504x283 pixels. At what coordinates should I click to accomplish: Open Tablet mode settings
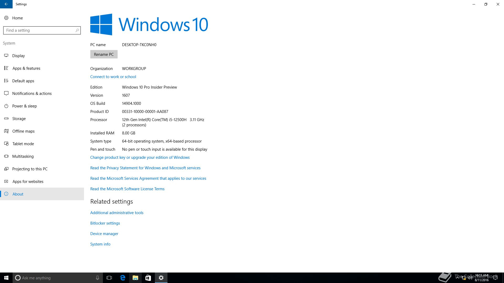tap(42, 144)
